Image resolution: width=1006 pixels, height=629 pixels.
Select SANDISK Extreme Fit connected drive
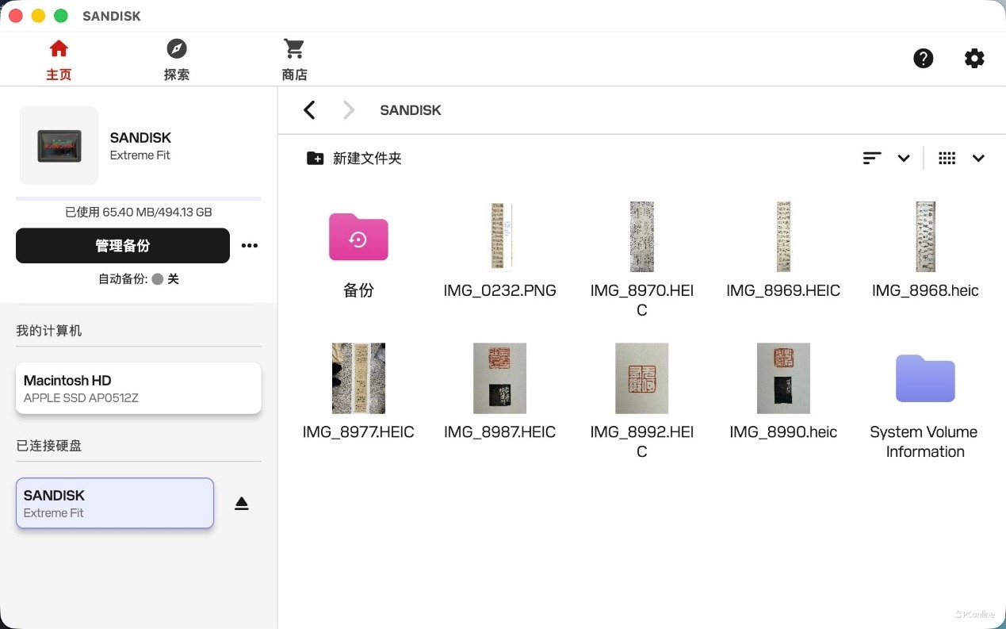point(115,503)
